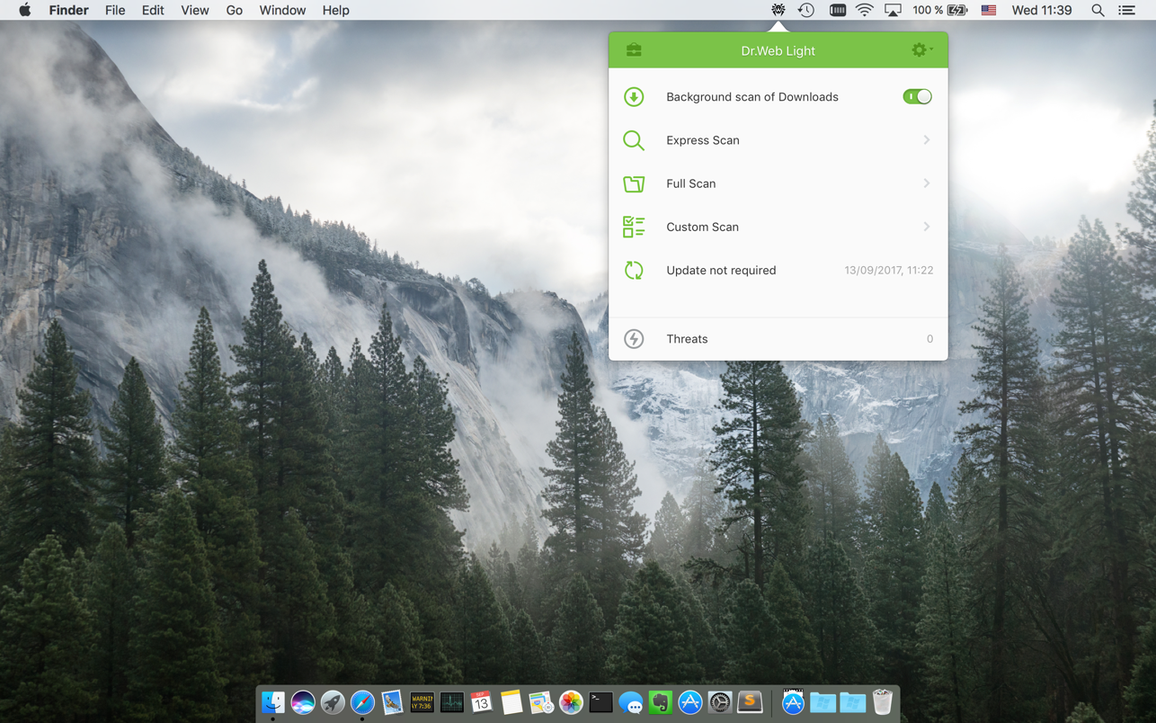Image resolution: width=1156 pixels, height=723 pixels.
Task: Click the update refresh arrows icon
Action: pos(634,270)
